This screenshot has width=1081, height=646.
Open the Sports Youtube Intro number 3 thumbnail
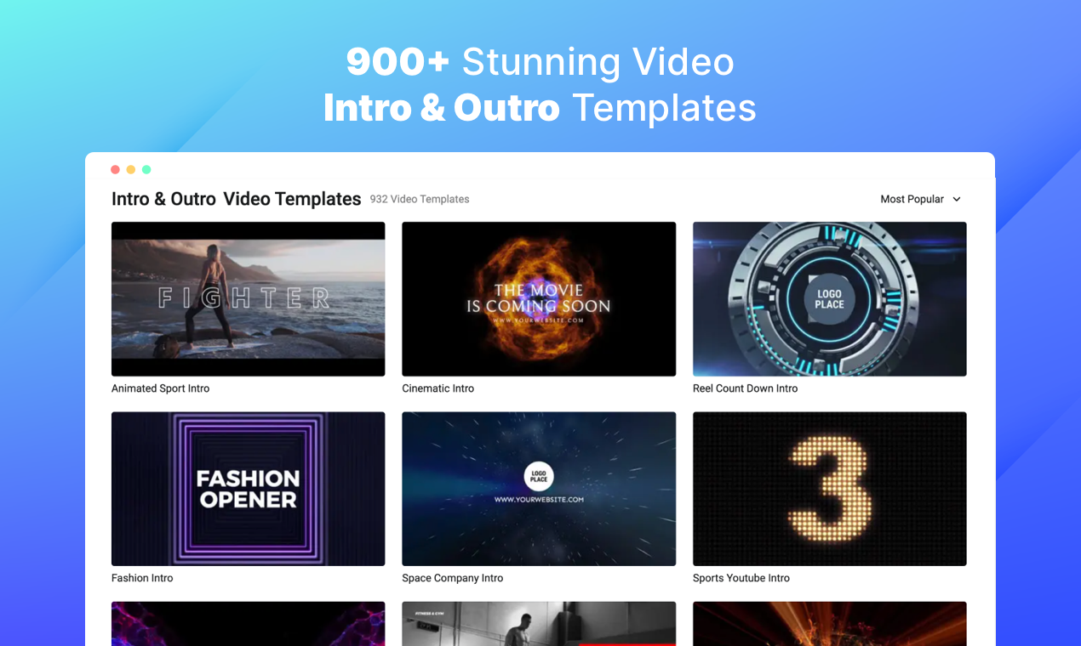click(830, 489)
